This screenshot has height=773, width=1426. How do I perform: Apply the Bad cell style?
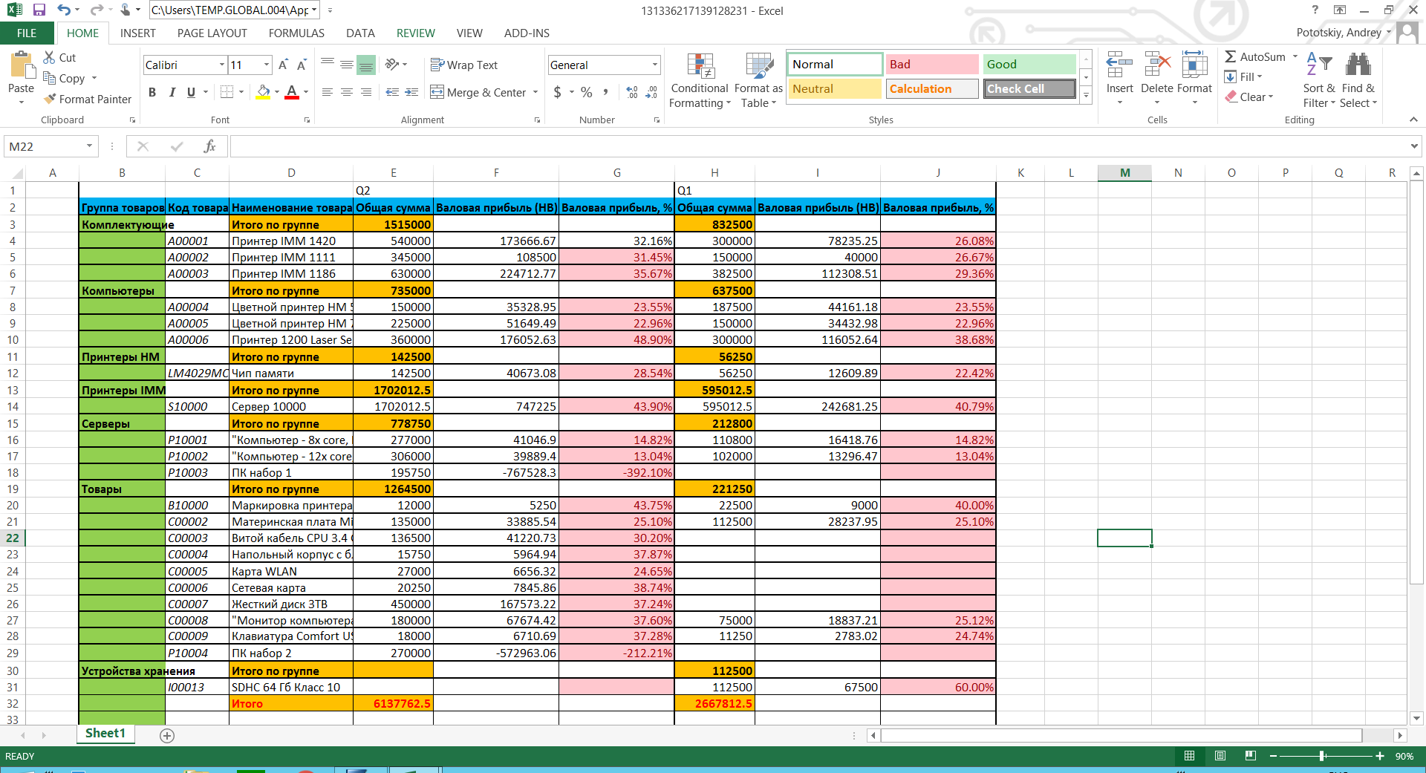pyautogui.click(x=931, y=65)
